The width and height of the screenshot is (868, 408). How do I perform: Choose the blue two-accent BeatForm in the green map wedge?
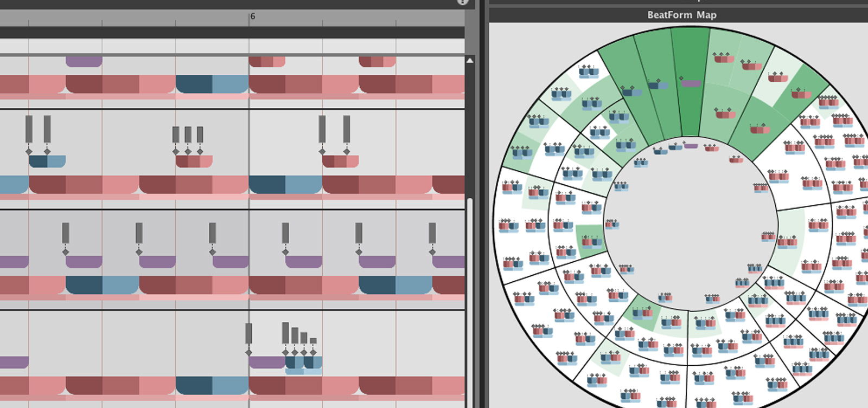tap(632, 92)
